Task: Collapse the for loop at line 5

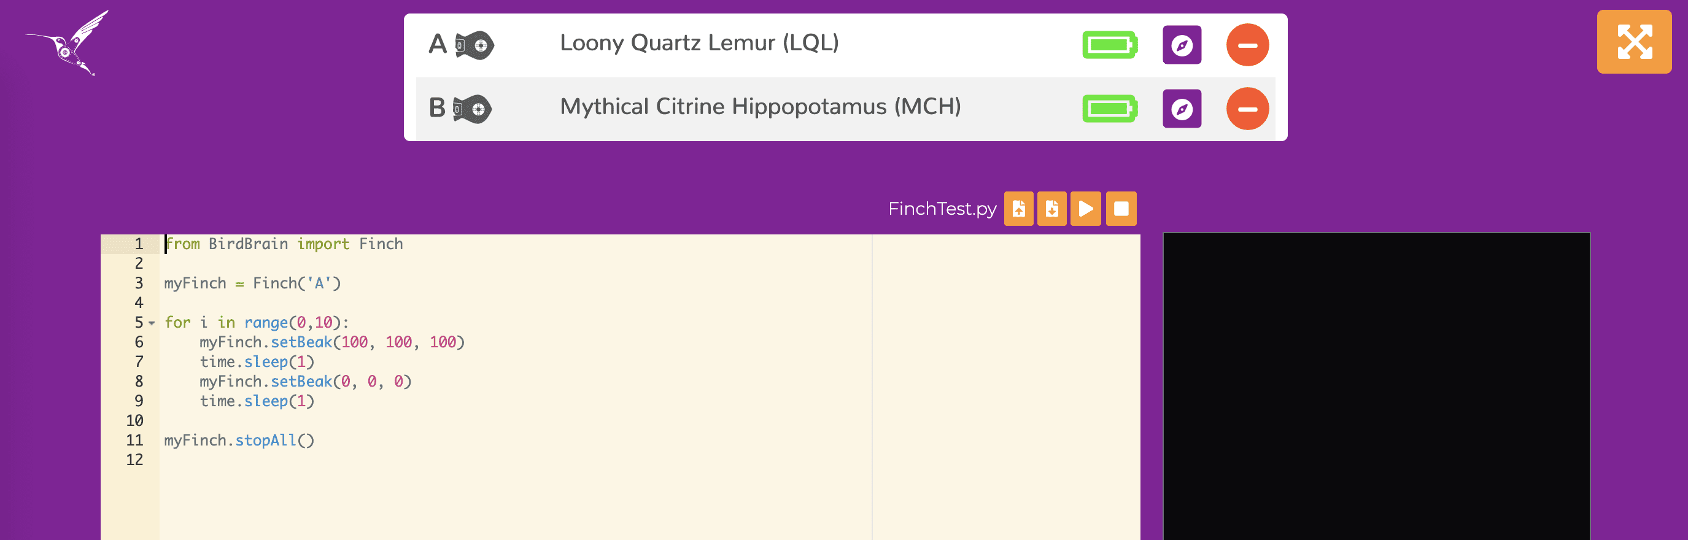Action: coord(152,323)
